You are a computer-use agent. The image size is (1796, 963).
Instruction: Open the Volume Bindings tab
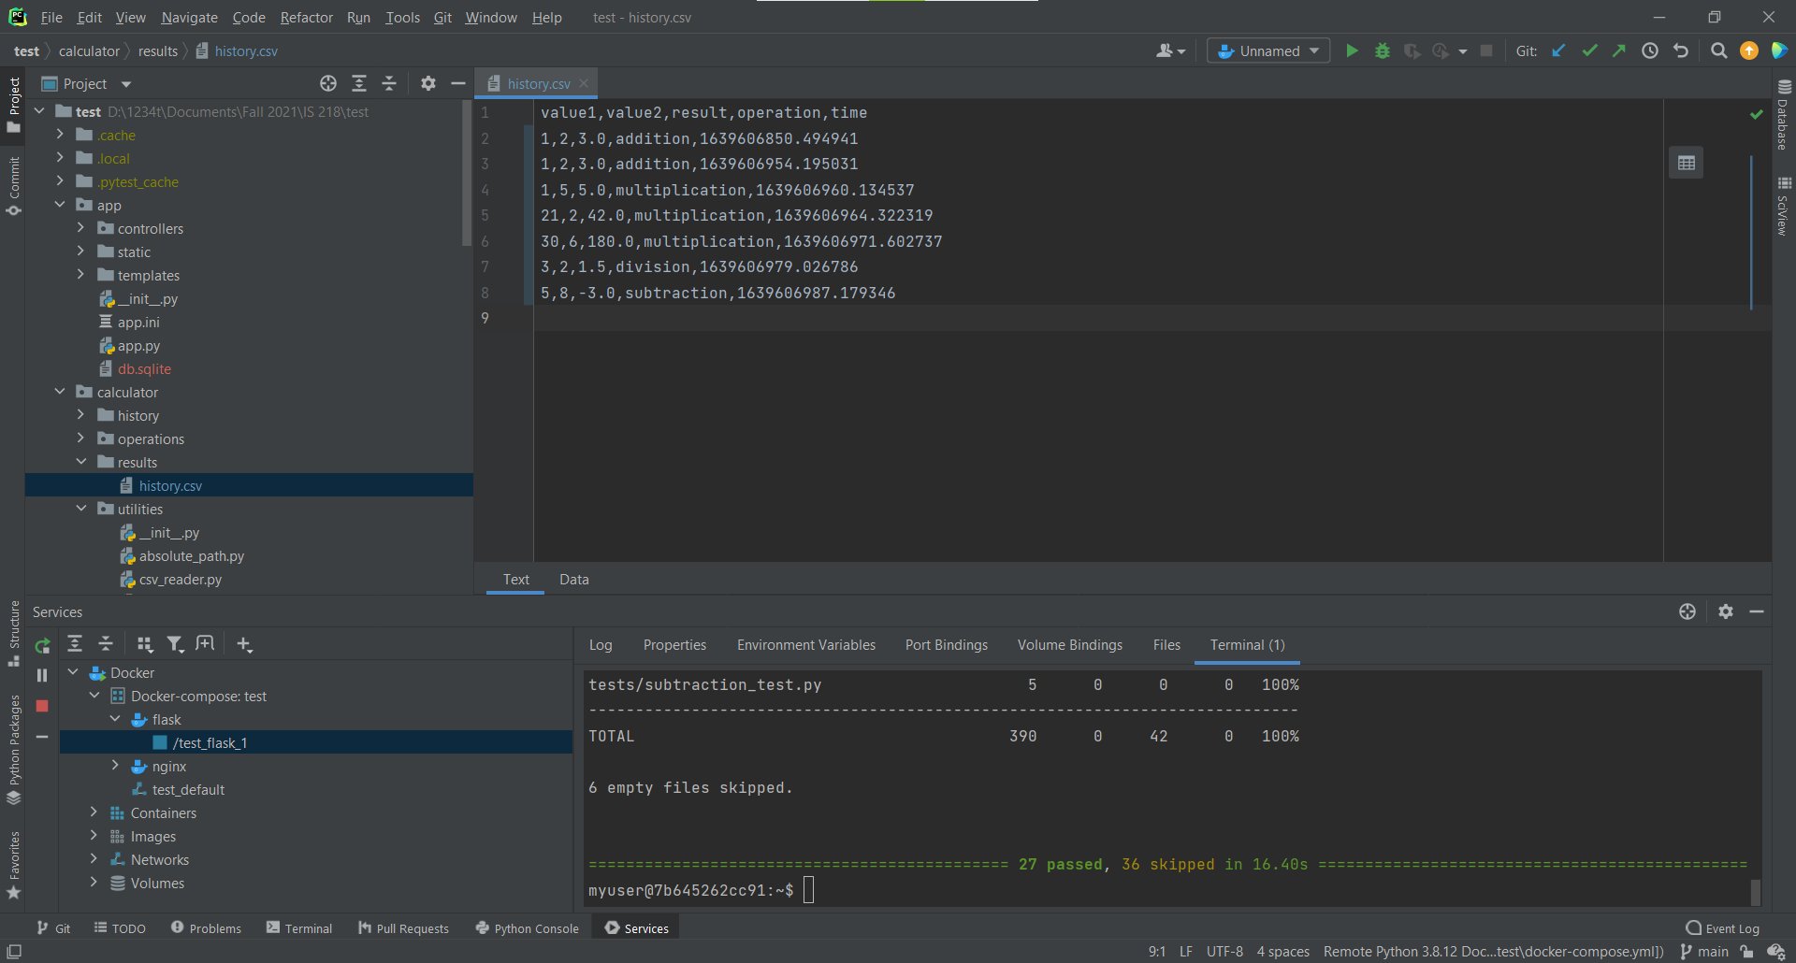[1069, 645]
